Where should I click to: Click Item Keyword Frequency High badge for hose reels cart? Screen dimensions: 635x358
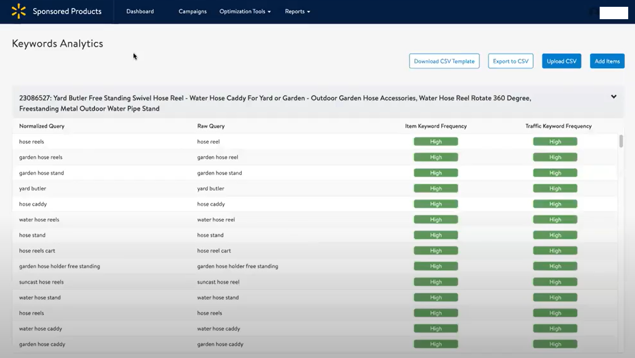pos(436,251)
